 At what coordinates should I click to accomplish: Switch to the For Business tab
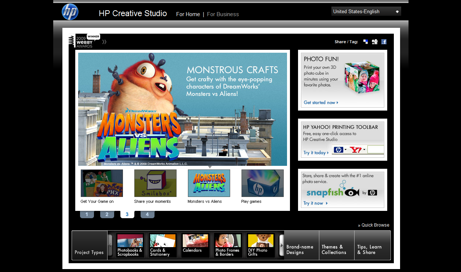(x=223, y=14)
